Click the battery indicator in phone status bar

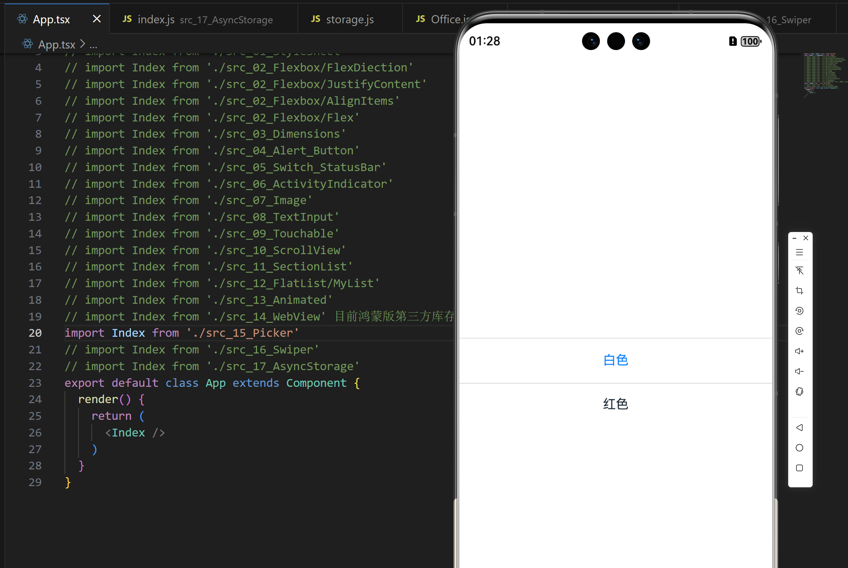[751, 42]
